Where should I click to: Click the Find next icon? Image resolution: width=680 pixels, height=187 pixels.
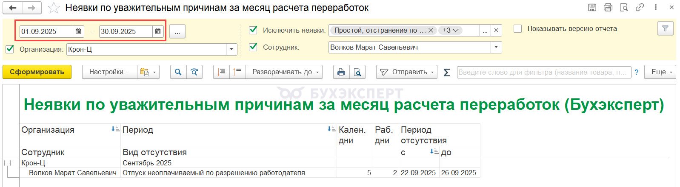pos(194,72)
